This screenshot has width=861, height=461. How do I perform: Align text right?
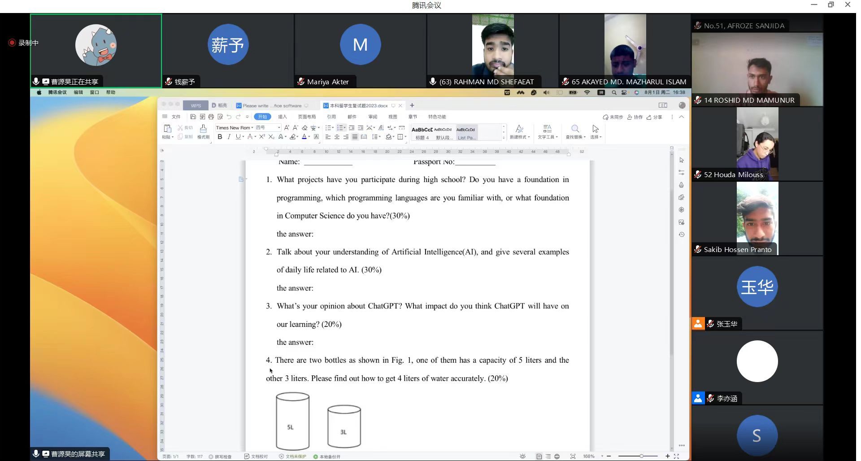(x=346, y=137)
